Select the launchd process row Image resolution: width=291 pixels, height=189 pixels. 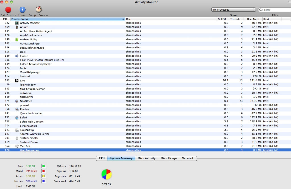(x=146, y=76)
